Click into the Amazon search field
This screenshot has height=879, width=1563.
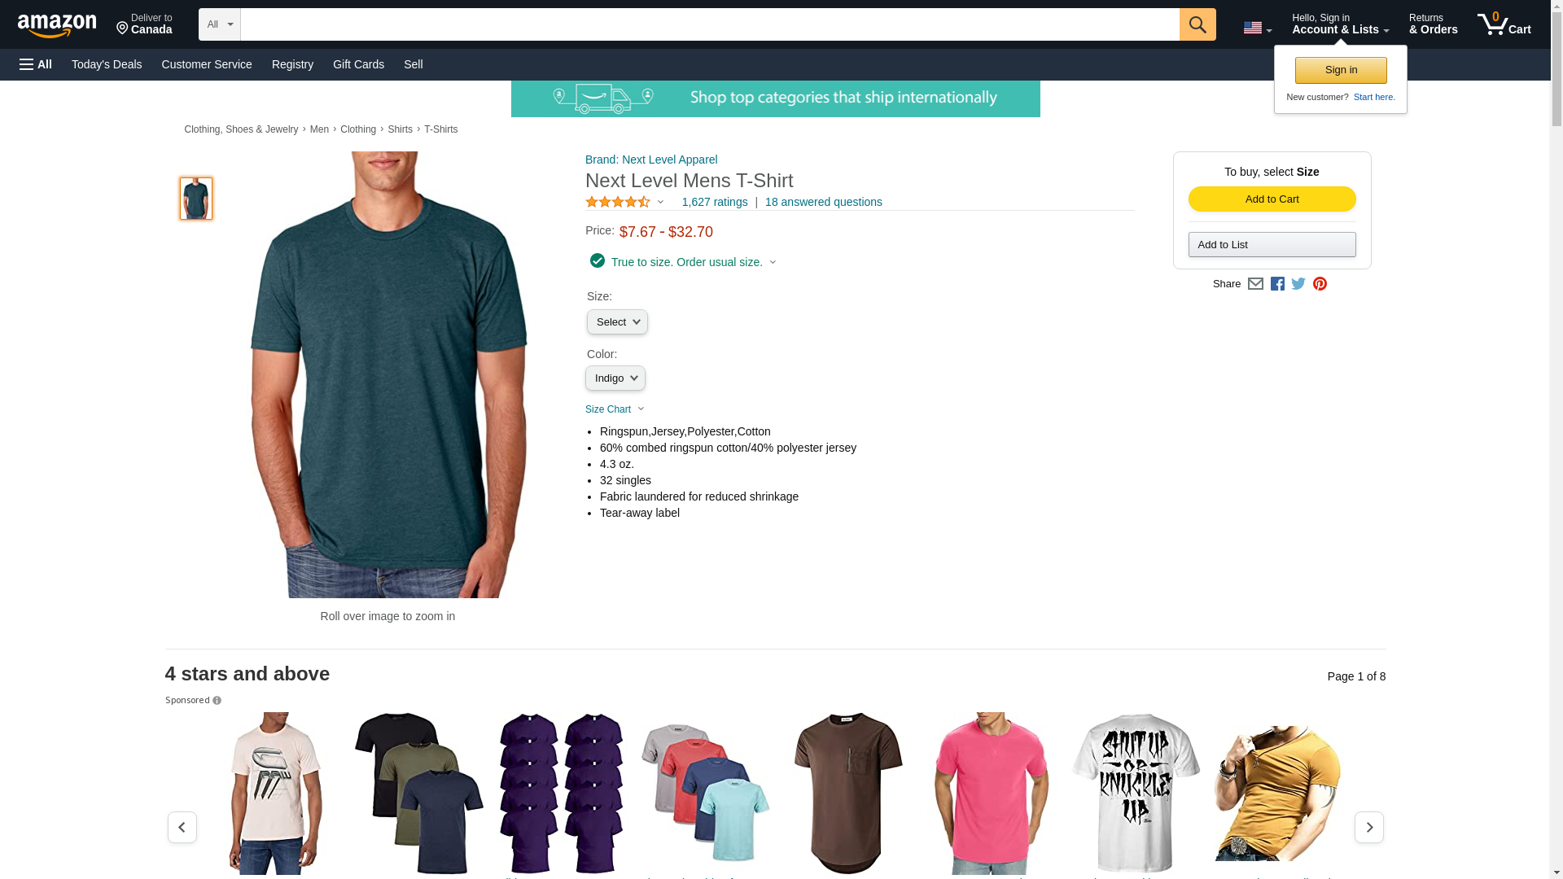[710, 24]
